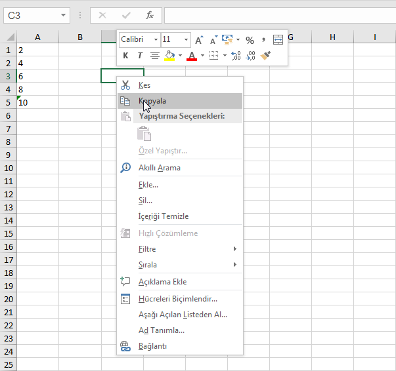The height and width of the screenshot is (371, 396).
Task: Apply comma style number format
Action: pos(263,40)
